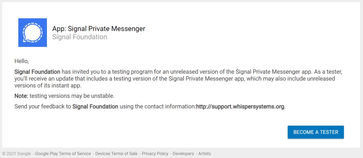Screen dimensions: 363x158
Task: Open the Devices Terms of Sale link
Action: [x=116, y=154]
